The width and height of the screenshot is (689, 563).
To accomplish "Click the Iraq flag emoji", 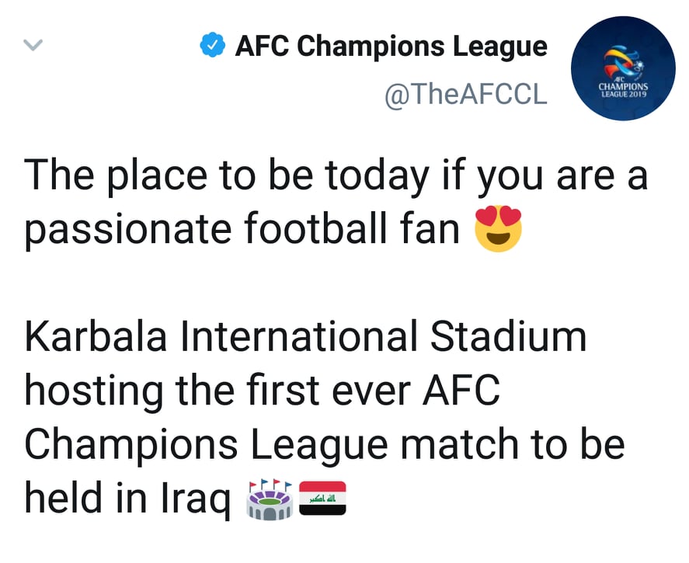I will tap(322, 499).
